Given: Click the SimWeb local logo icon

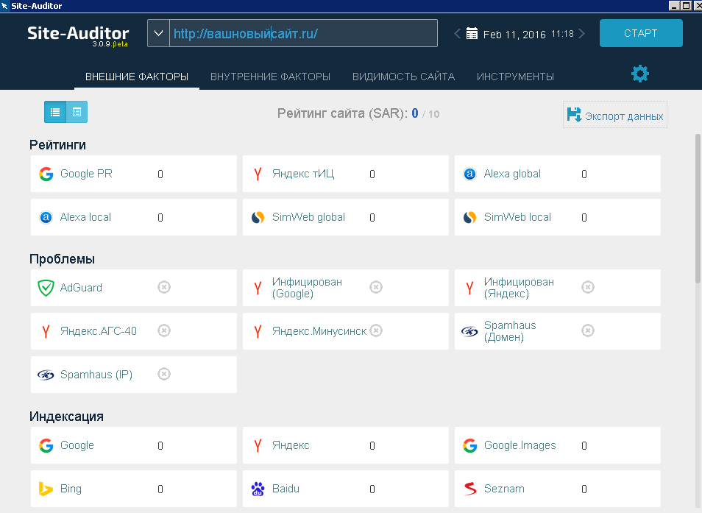Looking at the screenshot, I should [469, 217].
